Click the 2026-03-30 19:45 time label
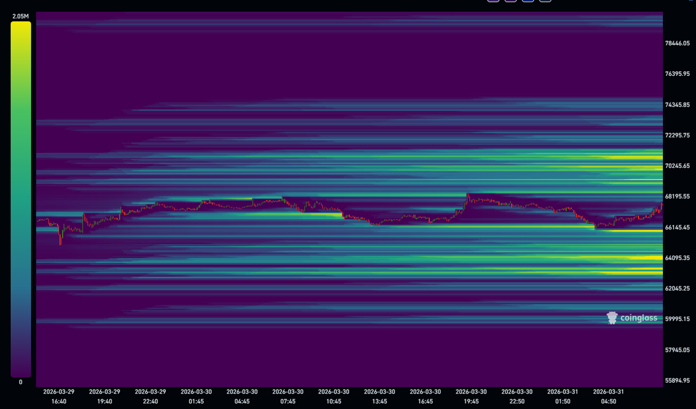The image size is (696, 409). (472, 396)
